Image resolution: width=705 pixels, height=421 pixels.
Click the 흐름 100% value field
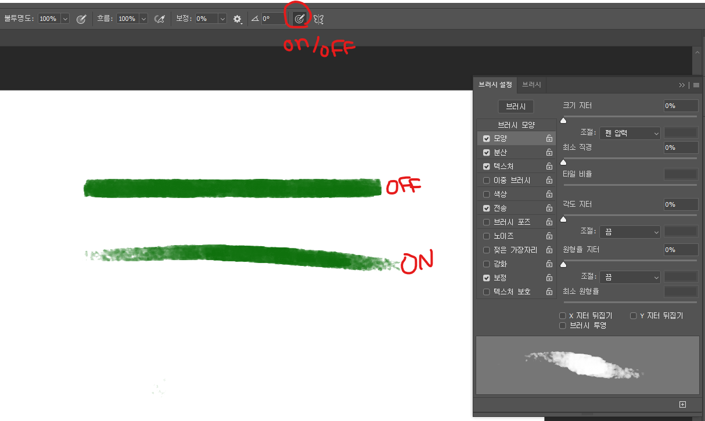(127, 19)
